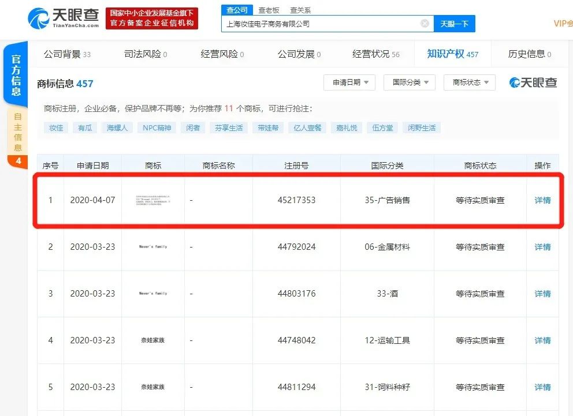The image size is (573, 416).
Task: Click the trademark image thumbnail in row 1
Action: pos(152,200)
